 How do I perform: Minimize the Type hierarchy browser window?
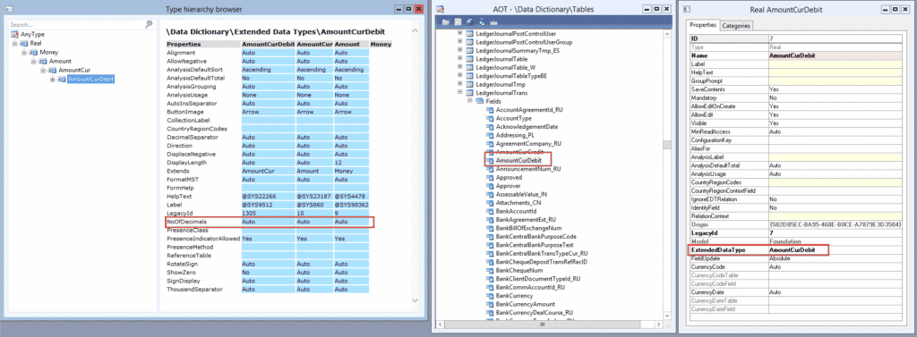click(x=399, y=9)
